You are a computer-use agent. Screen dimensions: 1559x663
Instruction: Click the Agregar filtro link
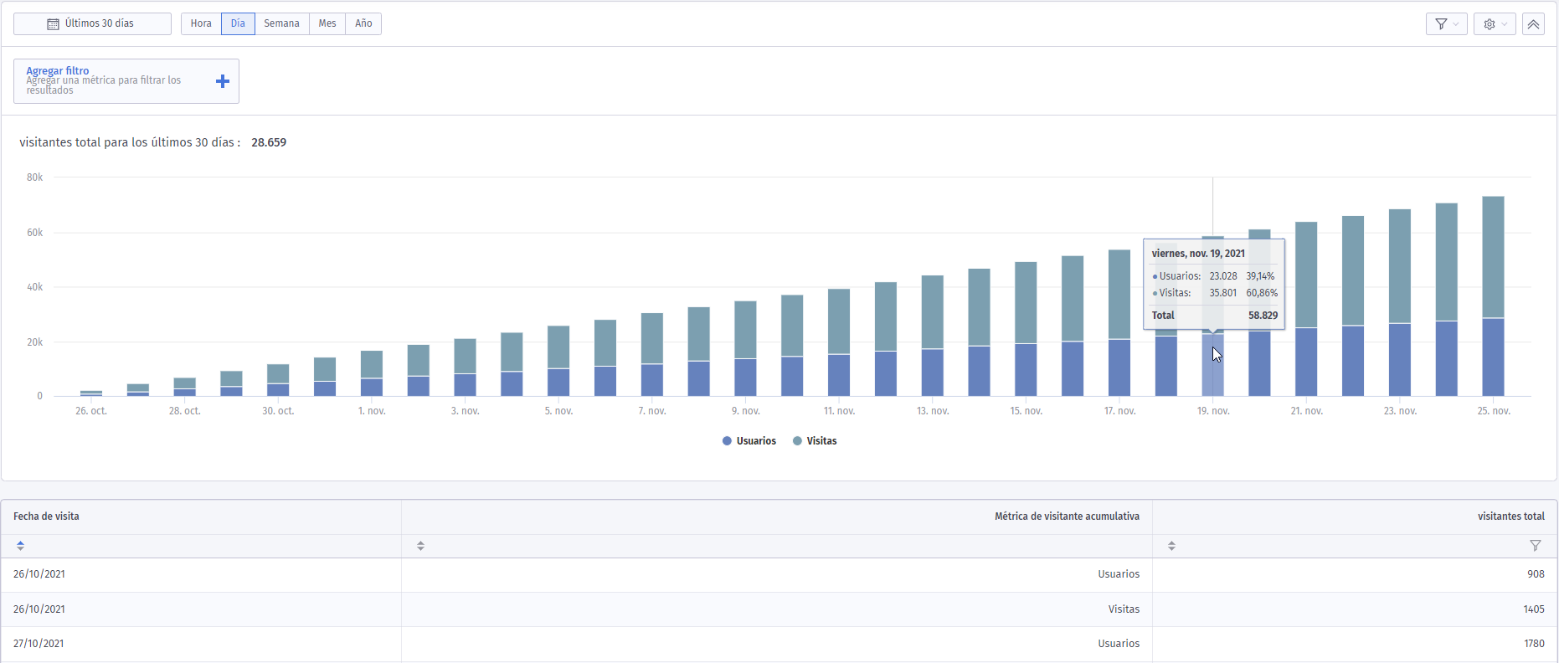pyautogui.click(x=57, y=71)
